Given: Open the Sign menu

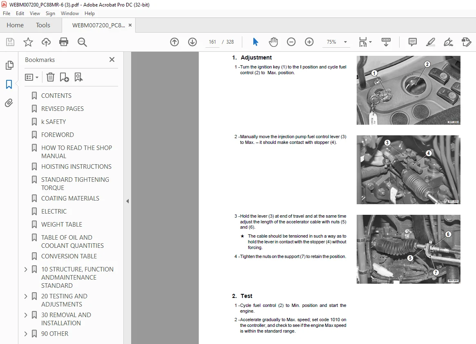Looking at the screenshot, I should [x=50, y=13].
